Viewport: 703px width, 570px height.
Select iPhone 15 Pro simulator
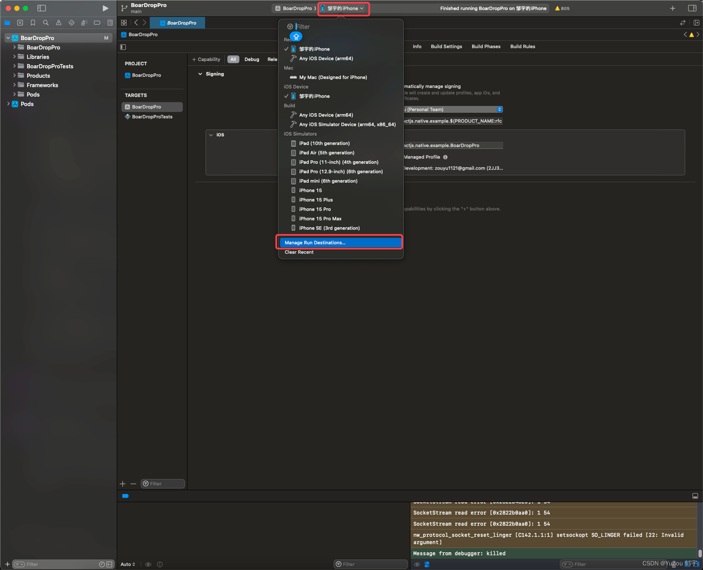[315, 209]
